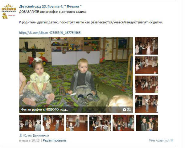Open the Пчёлки group avatar
185x148 pixels.
click(9, 11)
